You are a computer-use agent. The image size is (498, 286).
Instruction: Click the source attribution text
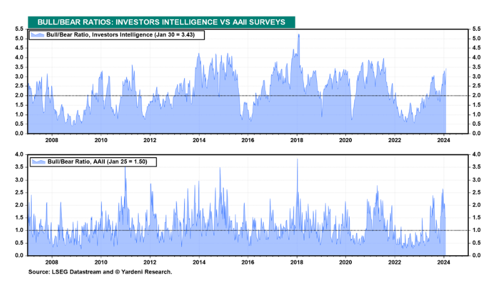tap(100, 271)
